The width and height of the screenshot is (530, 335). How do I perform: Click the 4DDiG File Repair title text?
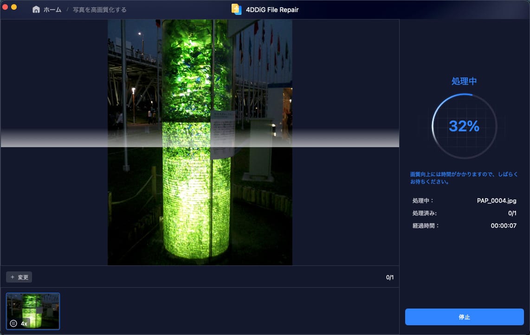pyautogui.click(x=272, y=10)
